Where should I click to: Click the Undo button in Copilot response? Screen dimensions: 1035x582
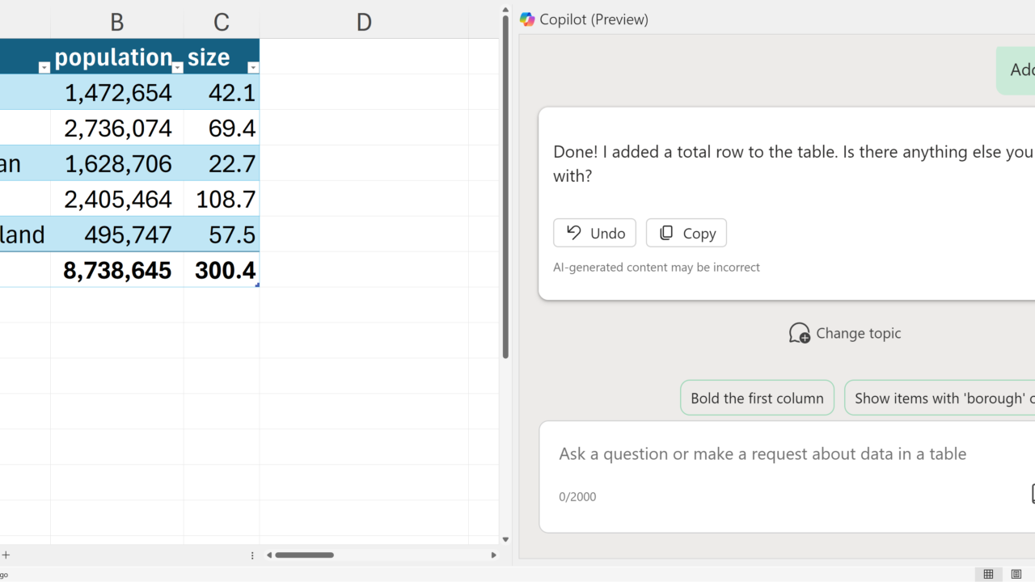coord(594,233)
